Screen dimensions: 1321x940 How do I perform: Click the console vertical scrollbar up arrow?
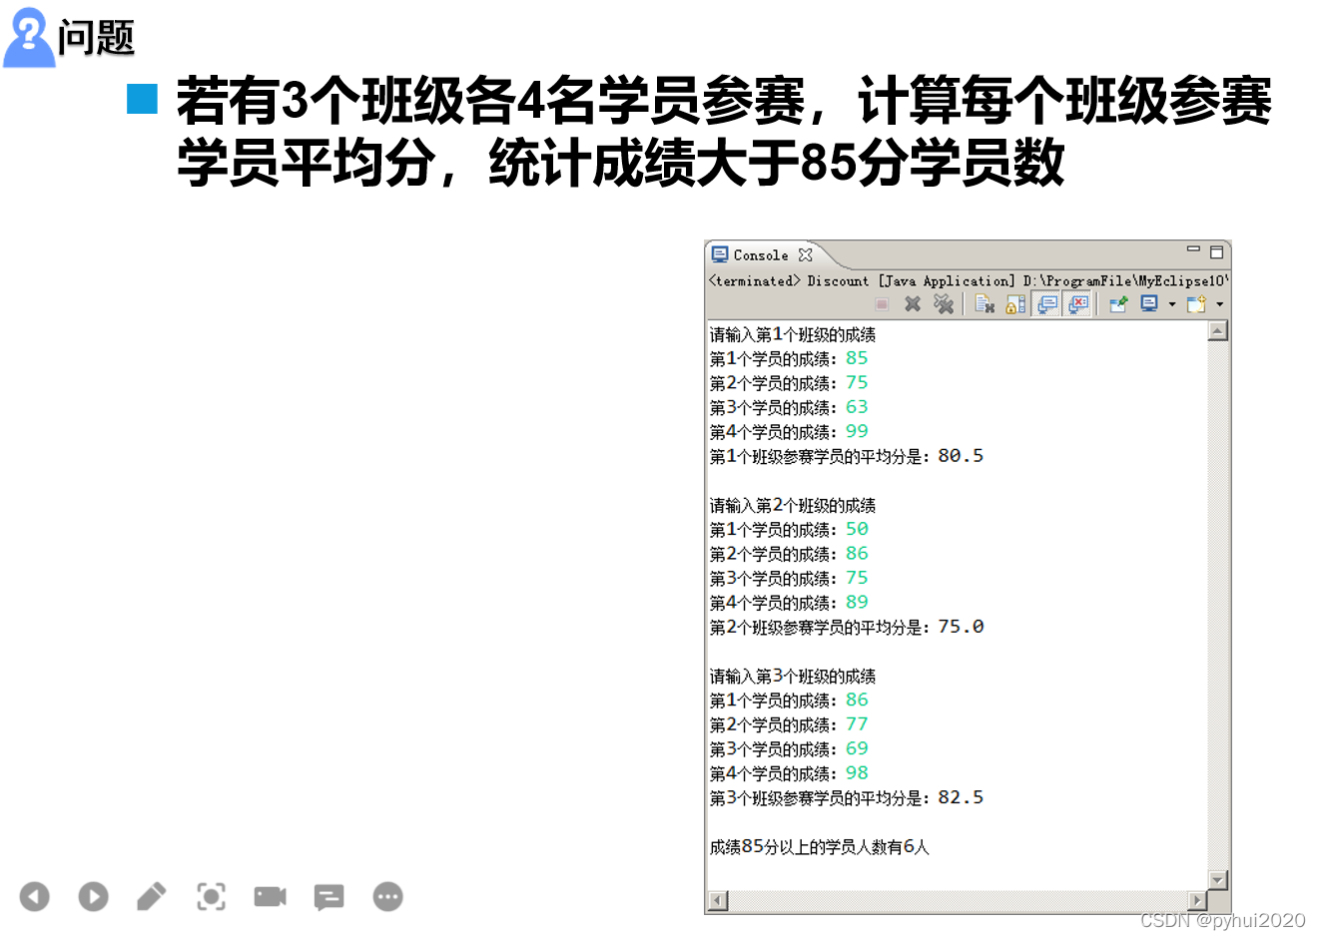(1217, 331)
